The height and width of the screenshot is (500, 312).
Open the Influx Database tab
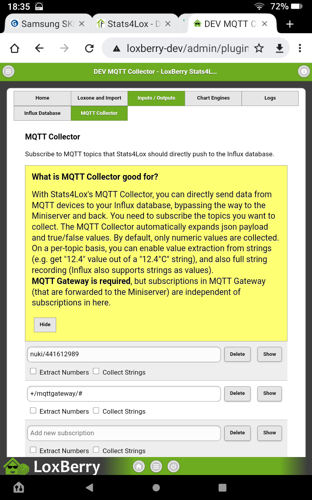point(42,113)
